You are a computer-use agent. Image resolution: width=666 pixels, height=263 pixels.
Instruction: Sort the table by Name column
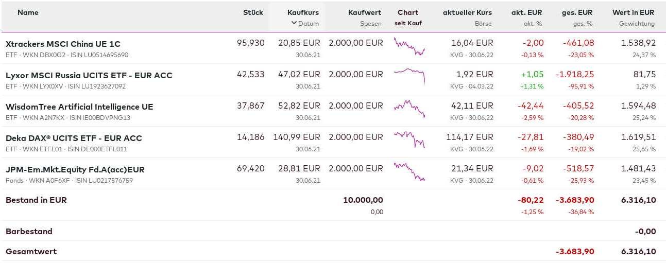pos(28,12)
